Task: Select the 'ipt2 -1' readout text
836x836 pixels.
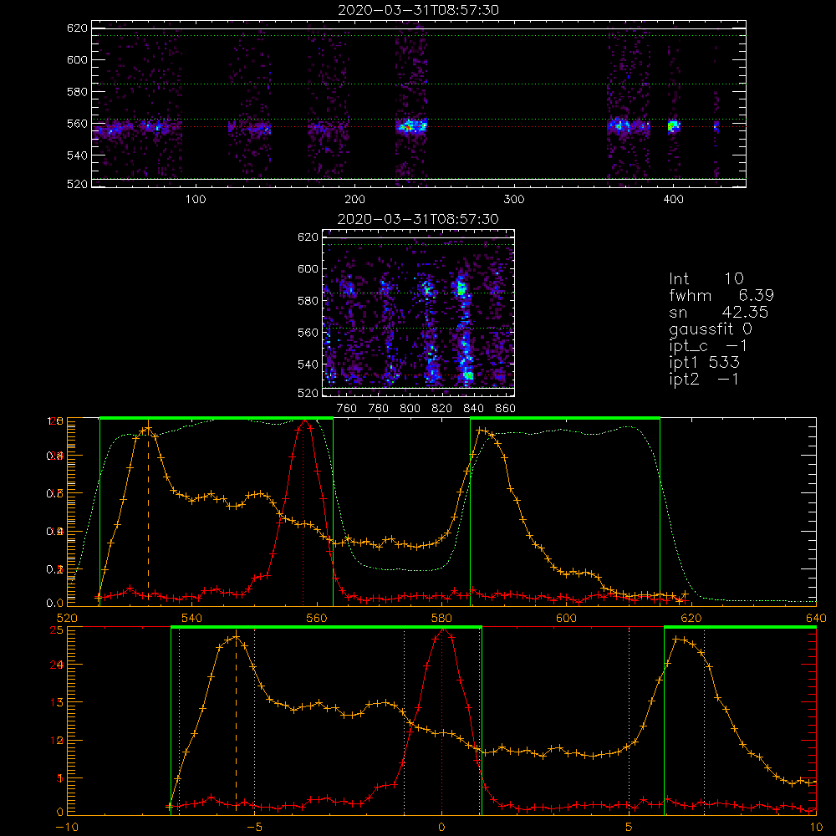Action: pos(703,379)
